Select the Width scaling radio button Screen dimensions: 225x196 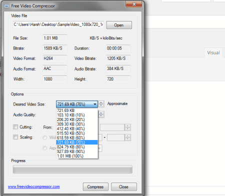coord(44,137)
